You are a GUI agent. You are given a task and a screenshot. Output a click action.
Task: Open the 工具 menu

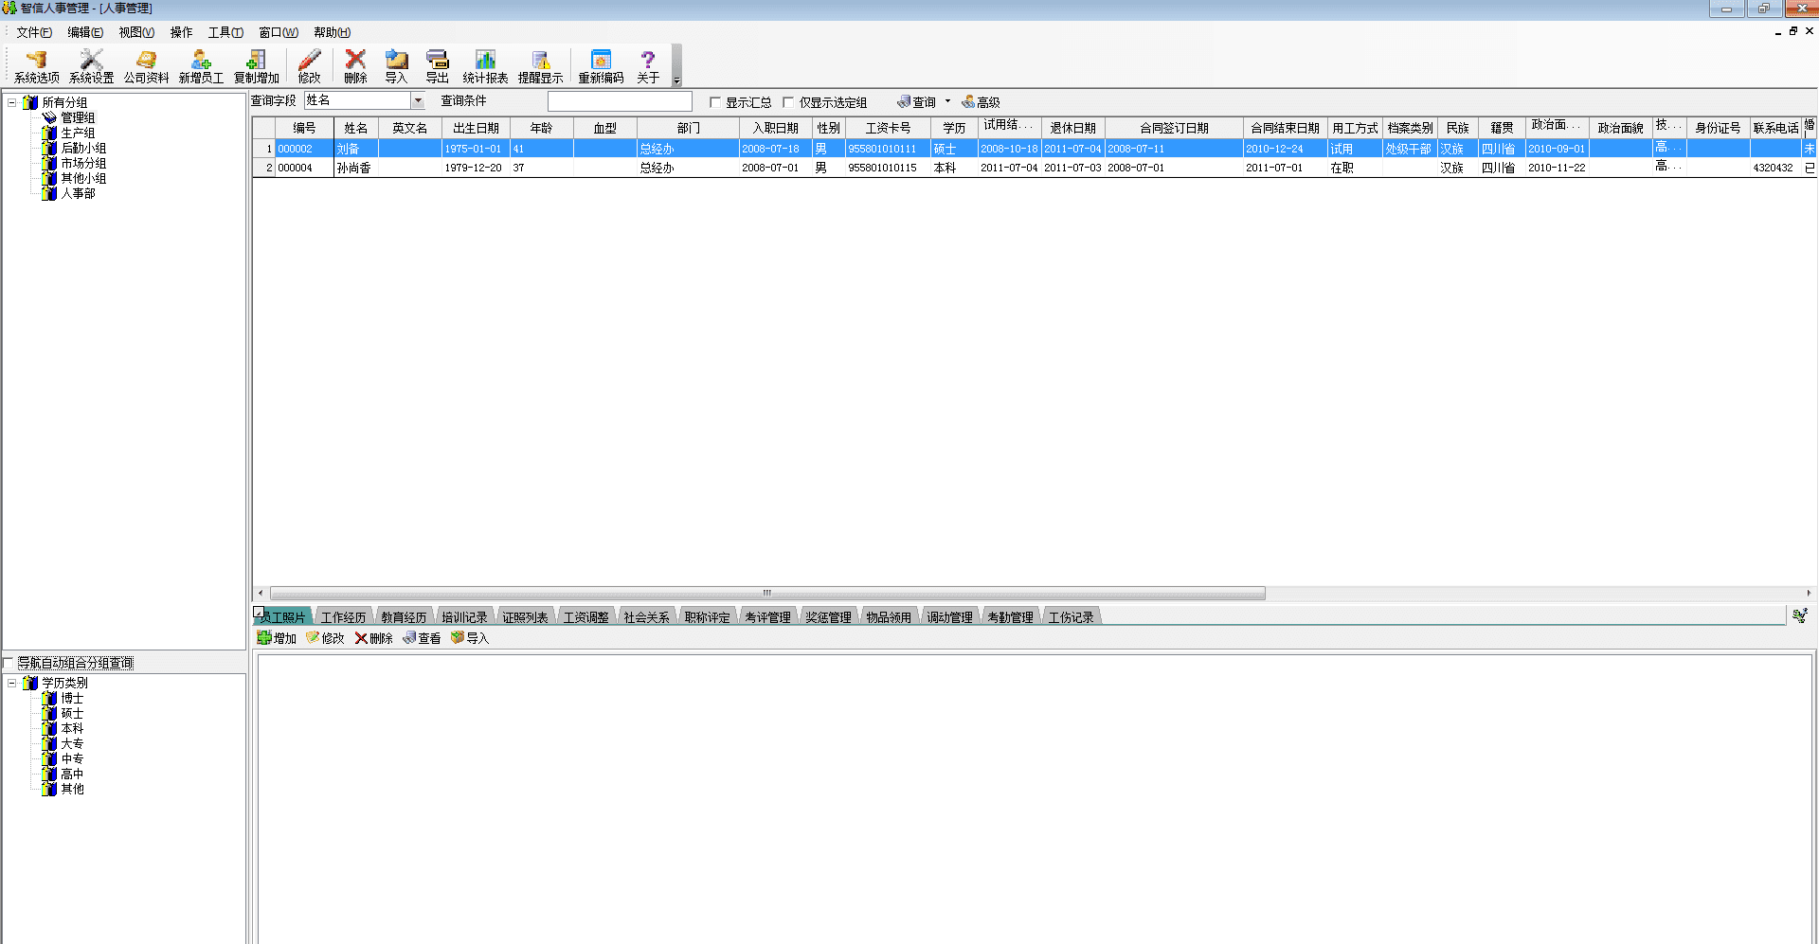(225, 32)
